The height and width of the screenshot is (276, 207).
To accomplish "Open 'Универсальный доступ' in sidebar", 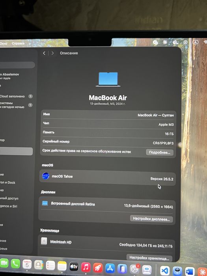I will (9, 198).
